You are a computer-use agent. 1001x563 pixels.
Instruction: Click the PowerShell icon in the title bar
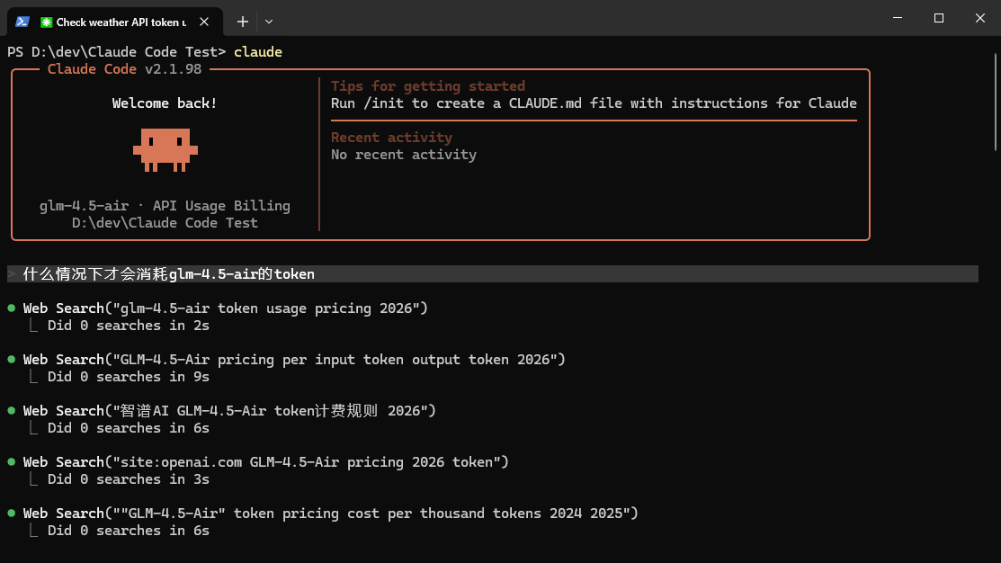[22, 22]
